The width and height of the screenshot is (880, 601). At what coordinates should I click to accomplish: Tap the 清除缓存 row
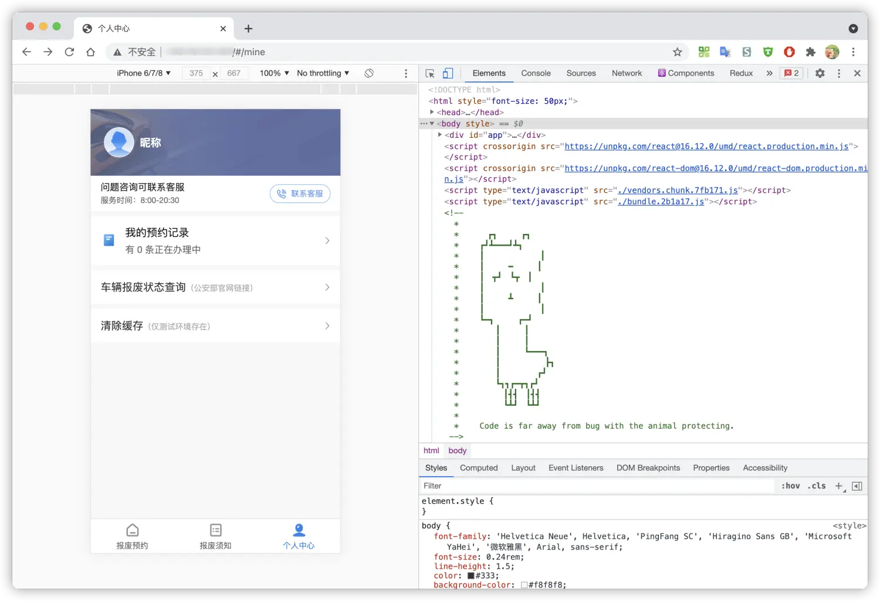tap(215, 326)
